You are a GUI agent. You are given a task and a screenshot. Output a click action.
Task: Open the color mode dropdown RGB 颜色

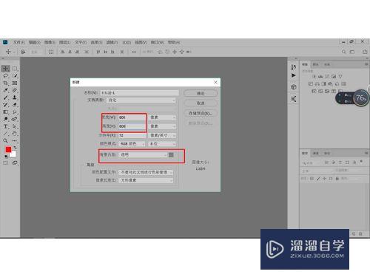[132, 143]
